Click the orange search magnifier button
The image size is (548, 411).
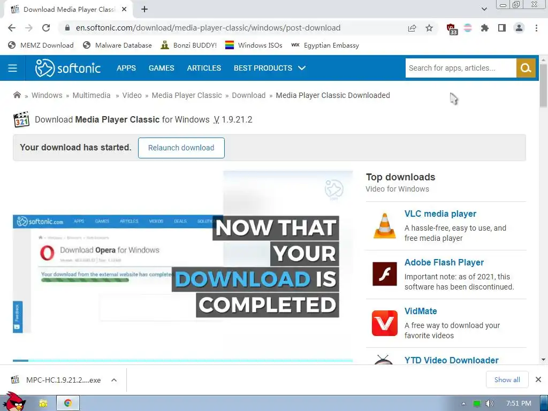[526, 68]
